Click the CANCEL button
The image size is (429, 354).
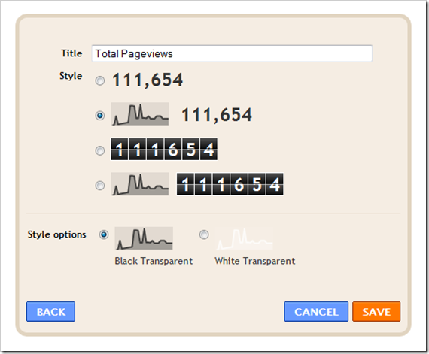[316, 312]
